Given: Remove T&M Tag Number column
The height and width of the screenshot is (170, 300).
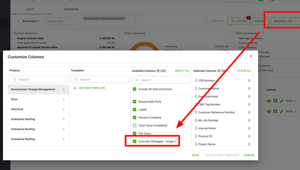Looking at the screenshot, I should (249, 105).
